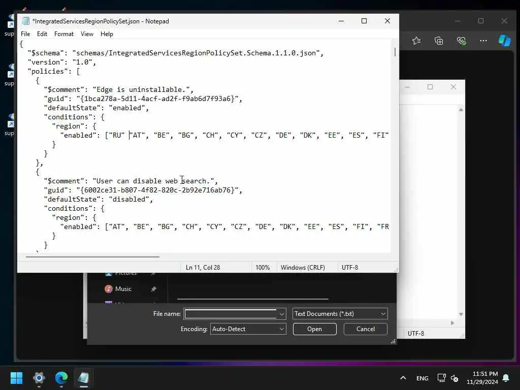
Task: Show hidden icons tray chevron
Action: pos(403,378)
